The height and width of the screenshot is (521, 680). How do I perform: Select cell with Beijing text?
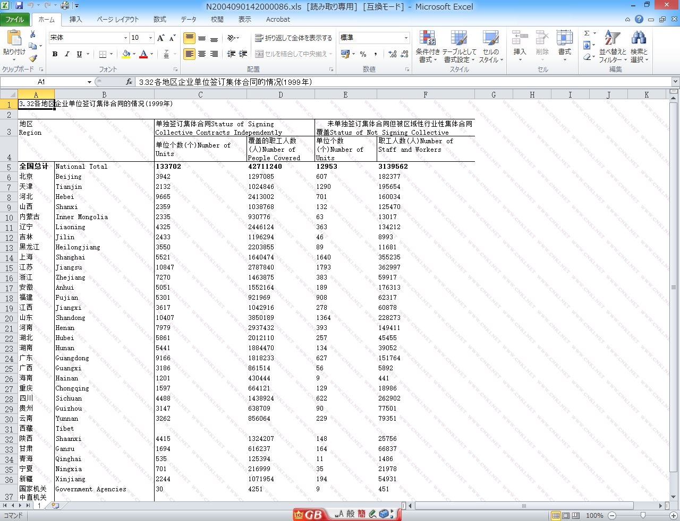pos(104,177)
